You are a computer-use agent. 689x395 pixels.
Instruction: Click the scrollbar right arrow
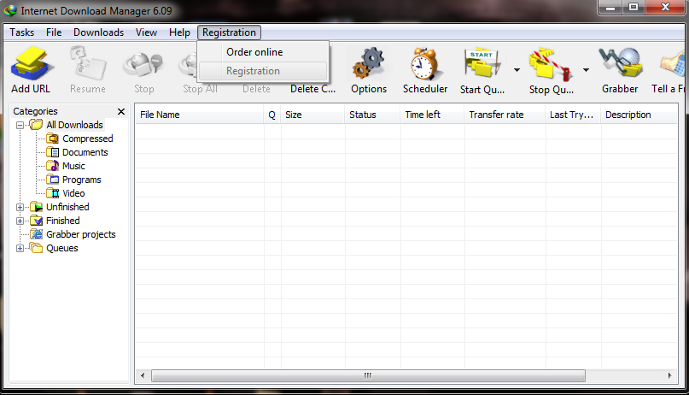pyautogui.click(x=669, y=375)
